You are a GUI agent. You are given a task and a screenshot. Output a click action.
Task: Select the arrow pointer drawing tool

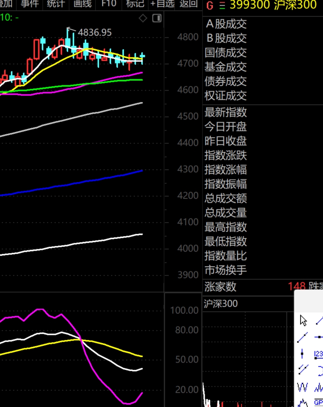coord(304,320)
